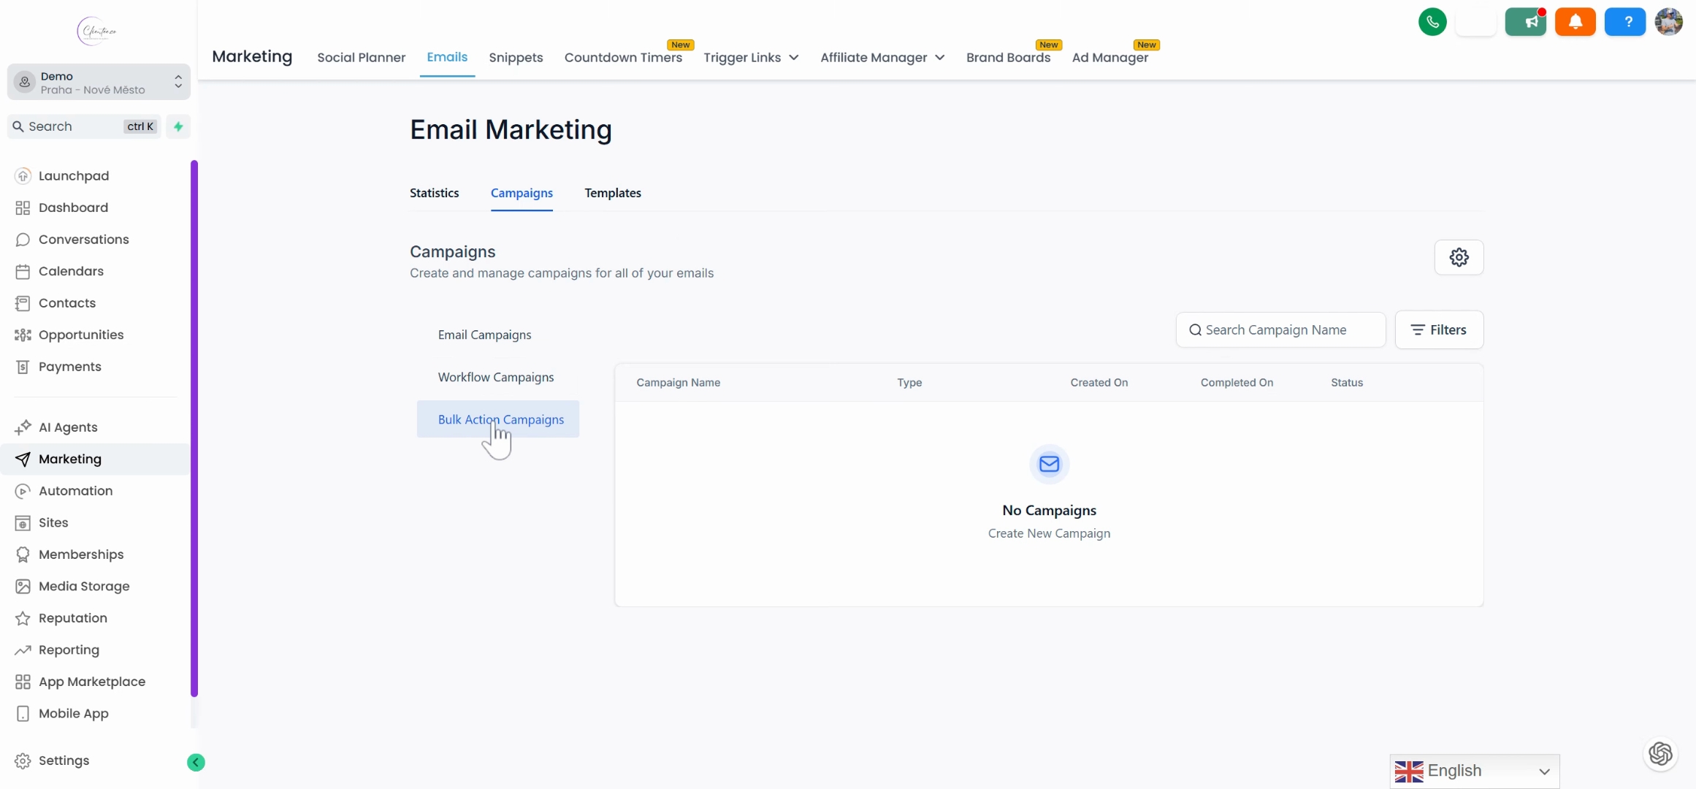The height and width of the screenshot is (789, 1696).
Task: Open Mobile App in the sidebar
Action: (73, 713)
